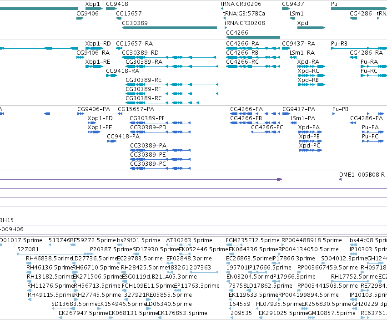Select the HL07935.5prime EST label
387x320 pixels.
279,304
